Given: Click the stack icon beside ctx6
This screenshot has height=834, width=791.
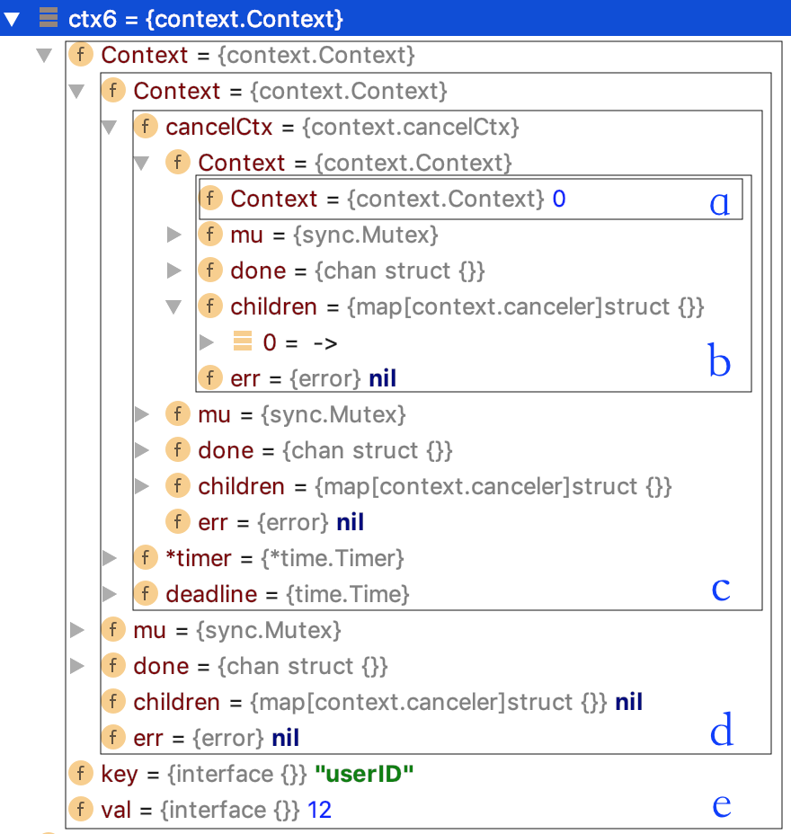Looking at the screenshot, I should click(x=49, y=19).
